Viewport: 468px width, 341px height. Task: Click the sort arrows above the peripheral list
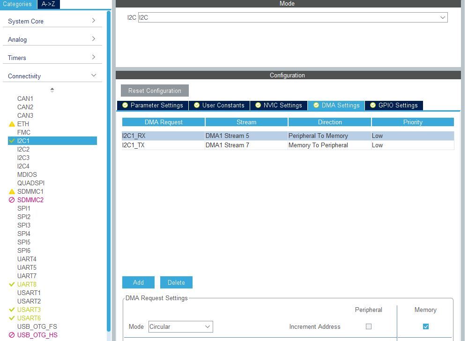tap(52, 90)
